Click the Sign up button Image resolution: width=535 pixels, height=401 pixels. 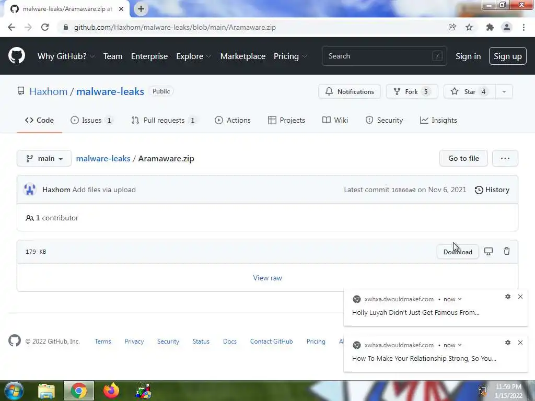point(508,56)
